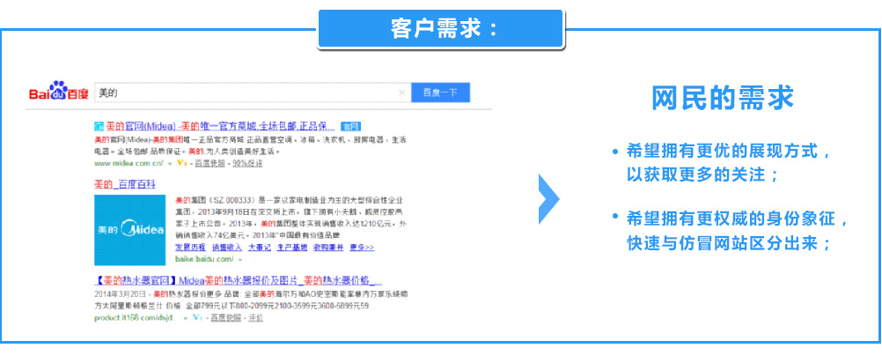Screen dimensions: 882x363
Task: Open the 美的热水器官网 result title
Action: 238,279
